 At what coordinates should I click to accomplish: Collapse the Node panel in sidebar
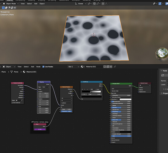click(x=162, y=71)
